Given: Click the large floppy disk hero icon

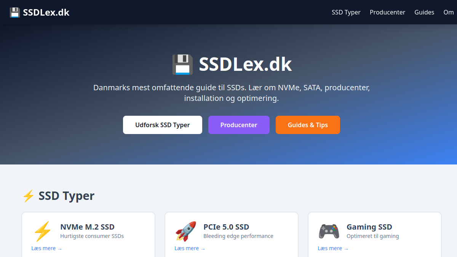Looking at the screenshot, I should tap(182, 64).
